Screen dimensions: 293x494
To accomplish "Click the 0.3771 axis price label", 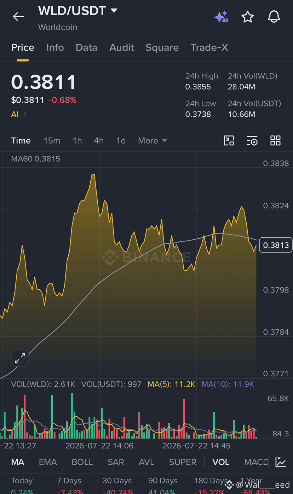I will pyautogui.click(x=276, y=373).
